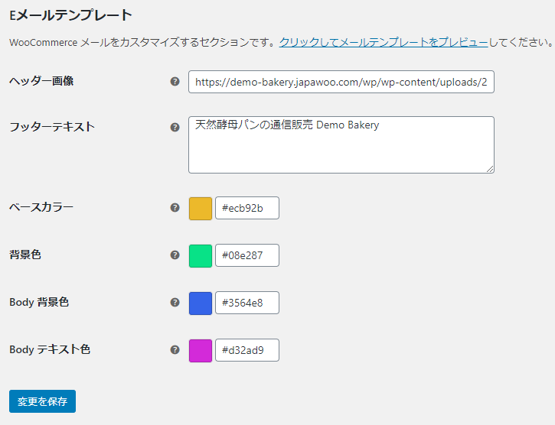Open the magenta Body テキスト色 swatch
Image resolution: width=555 pixels, height=425 pixels.
[201, 351]
